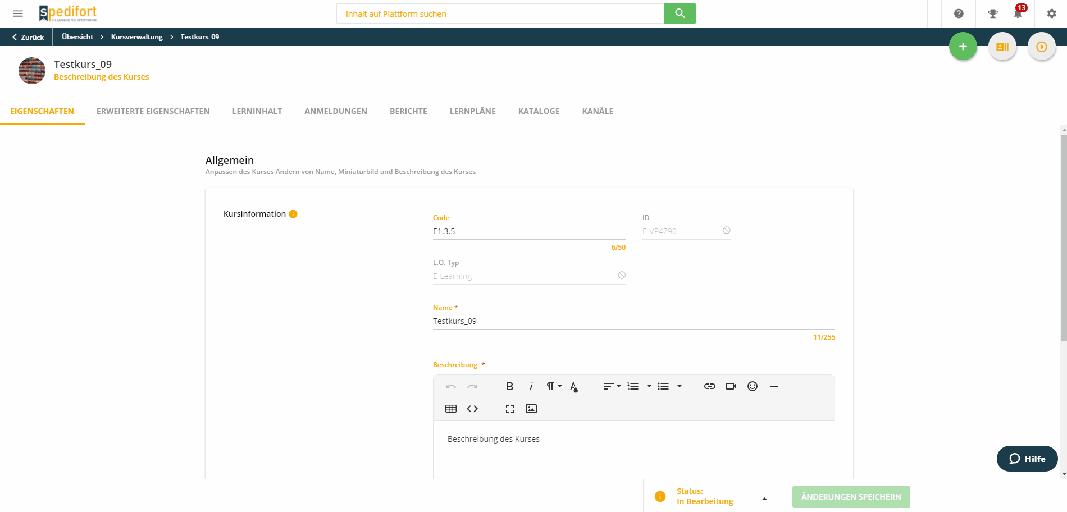The height and width of the screenshot is (512, 1067).
Task: Go to Kursverwaltung breadcrumb link
Action: coord(136,37)
